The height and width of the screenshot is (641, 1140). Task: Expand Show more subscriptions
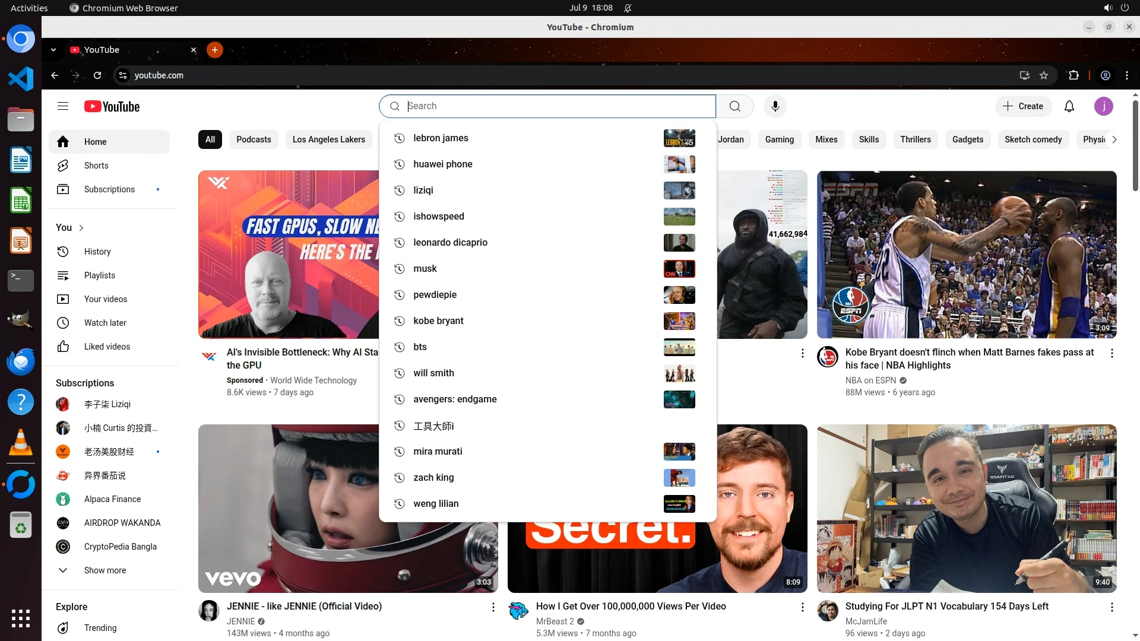(x=104, y=570)
